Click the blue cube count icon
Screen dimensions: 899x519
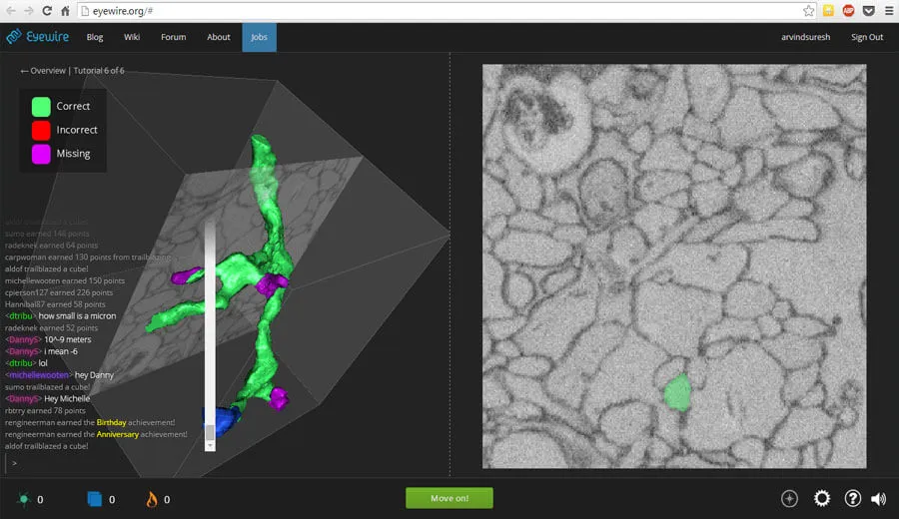(95, 499)
